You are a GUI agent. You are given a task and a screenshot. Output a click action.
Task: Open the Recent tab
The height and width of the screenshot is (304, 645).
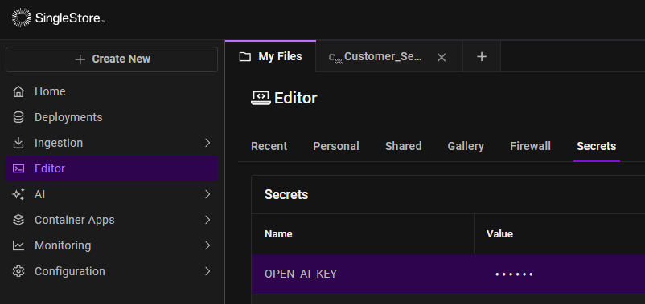point(269,146)
